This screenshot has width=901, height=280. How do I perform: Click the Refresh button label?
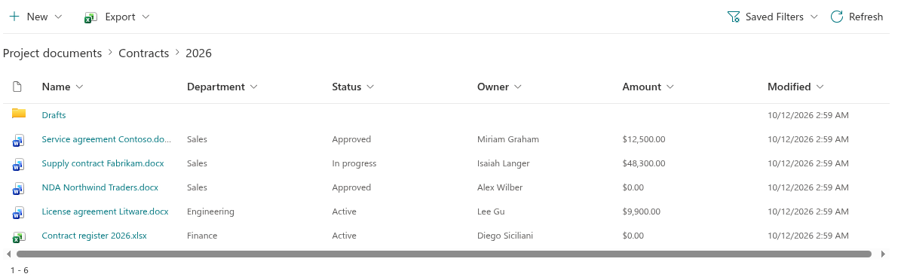(x=866, y=17)
